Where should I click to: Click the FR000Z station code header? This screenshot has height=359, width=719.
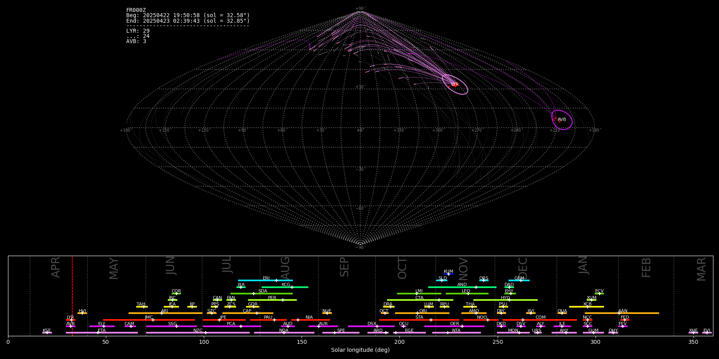pyautogui.click(x=136, y=10)
